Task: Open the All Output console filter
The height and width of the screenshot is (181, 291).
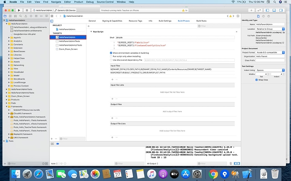Action: point(153,164)
